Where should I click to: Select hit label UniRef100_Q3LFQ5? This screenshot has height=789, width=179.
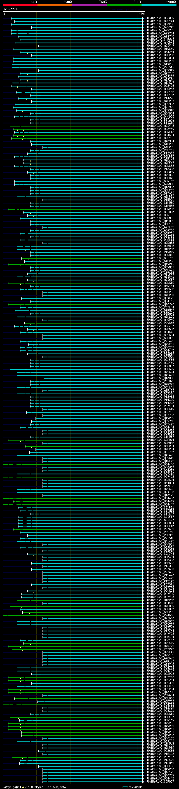[x=161, y=191]
